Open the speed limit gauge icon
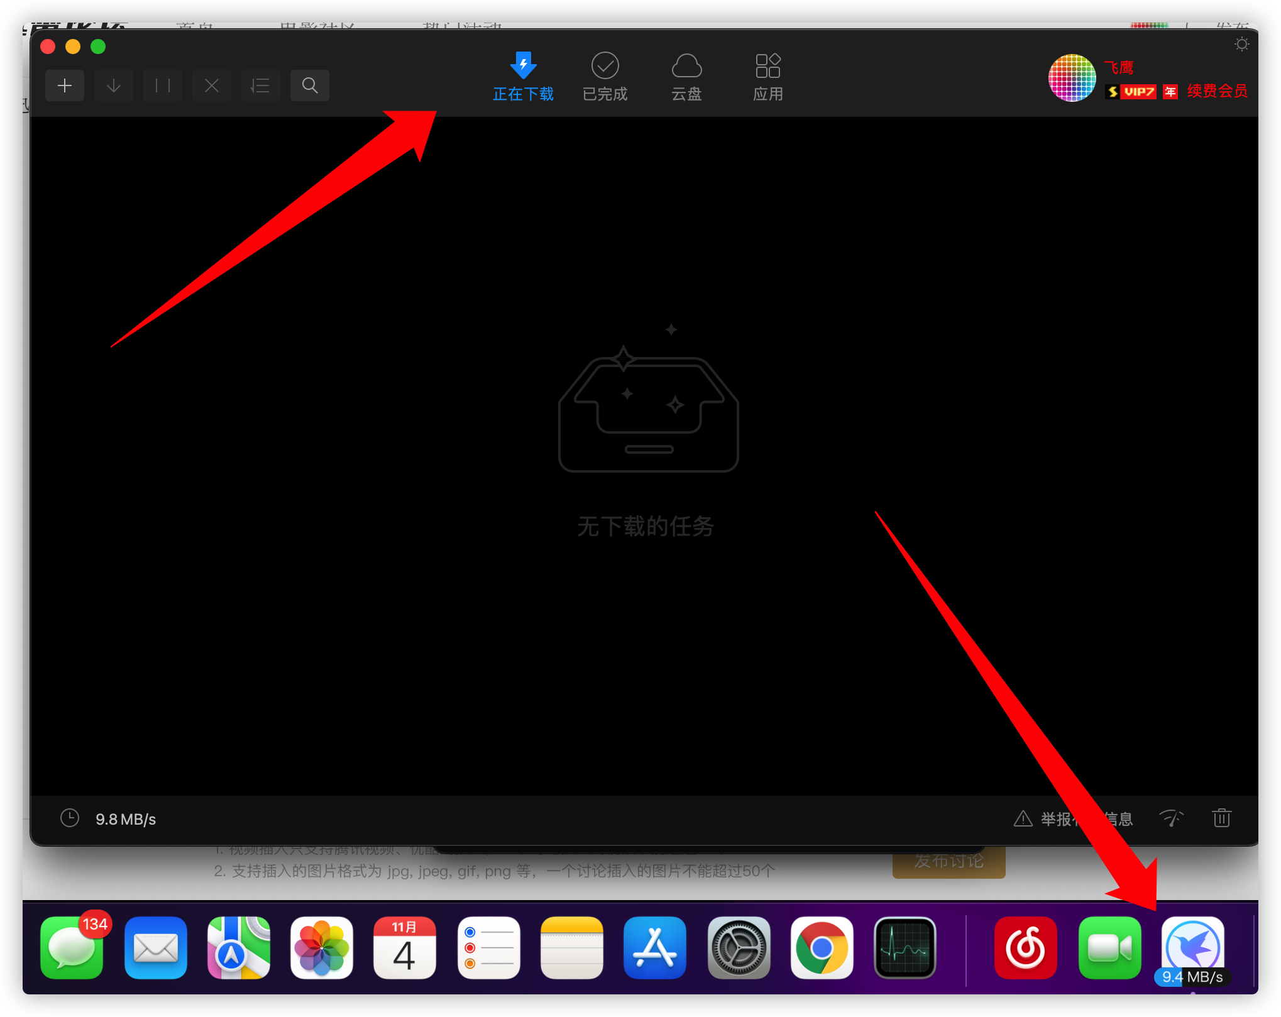The width and height of the screenshot is (1281, 1017). tap(1170, 818)
